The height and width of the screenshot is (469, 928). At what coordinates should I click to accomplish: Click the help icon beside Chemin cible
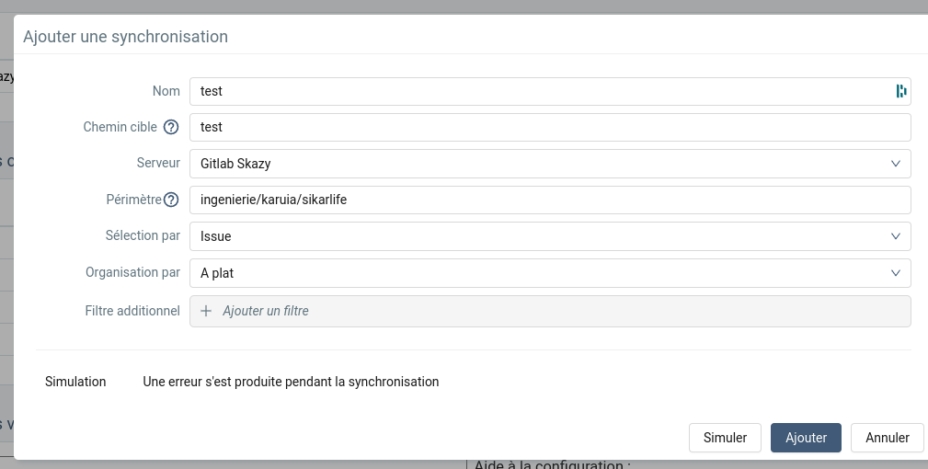tap(170, 128)
